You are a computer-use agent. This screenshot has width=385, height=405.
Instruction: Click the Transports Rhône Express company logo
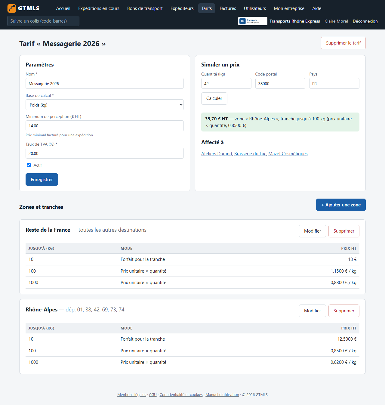pos(253,21)
